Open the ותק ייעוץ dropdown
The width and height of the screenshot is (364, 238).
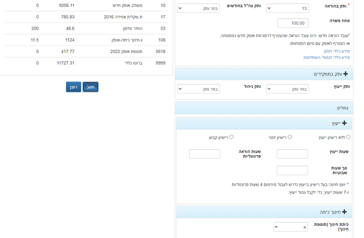point(287,89)
